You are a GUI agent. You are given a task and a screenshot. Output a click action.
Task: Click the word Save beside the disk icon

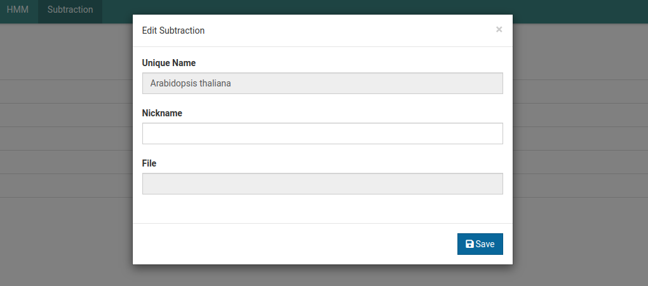pos(485,244)
